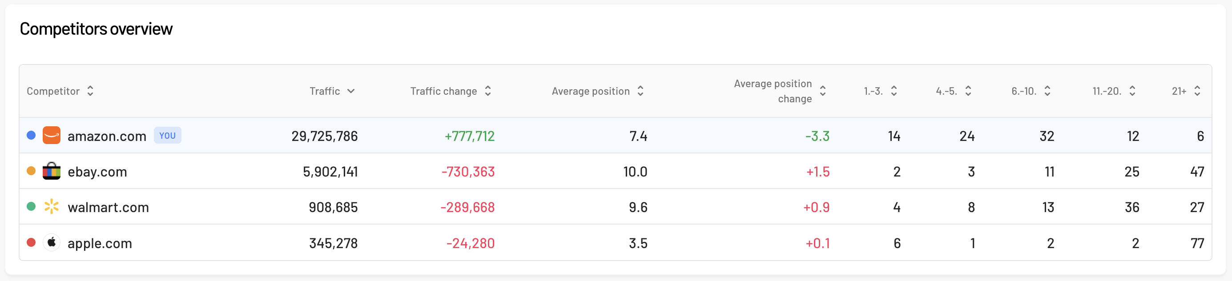Screen dimensions: 1232x281
Task: Click 6.-10. value 32 for amazon.com
Action: 1047,136
